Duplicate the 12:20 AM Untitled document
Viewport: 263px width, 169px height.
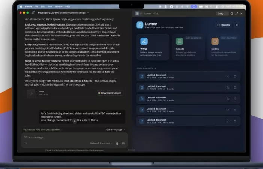click(x=228, y=76)
